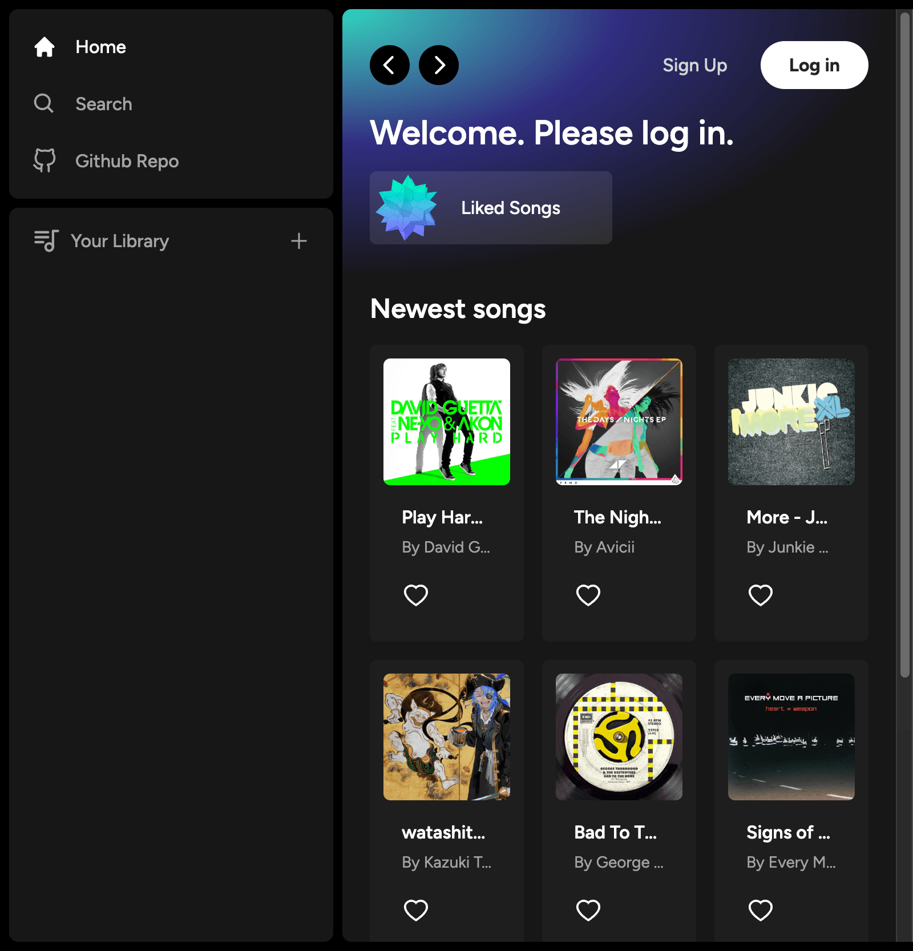Go back with the left arrow
The height and width of the screenshot is (951, 913).
(x=390, y=65)
